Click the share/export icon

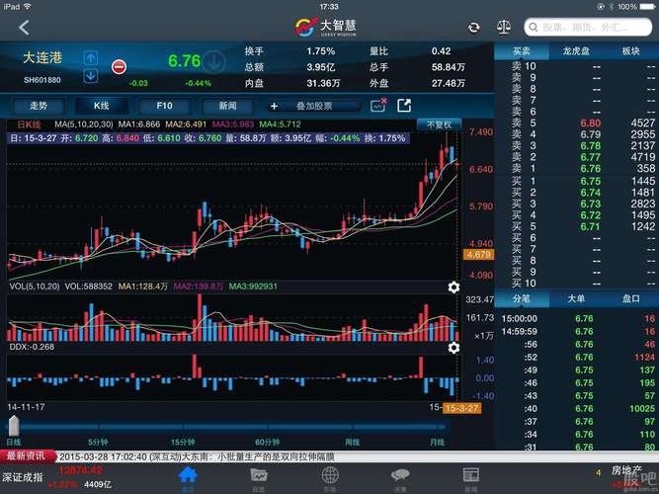pyautogui.click(x=405, y=106)
